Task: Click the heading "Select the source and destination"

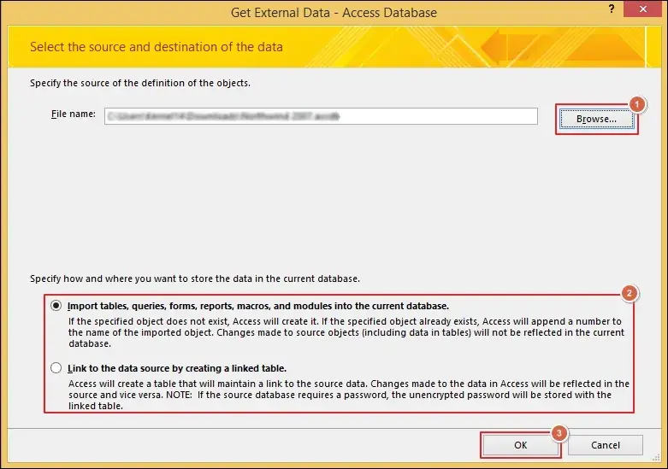Action: [156, 47]
